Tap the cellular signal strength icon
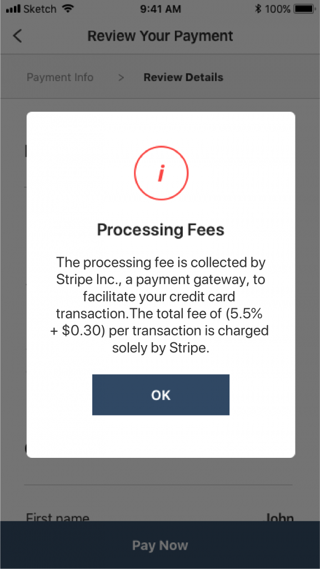 point(13,9)
